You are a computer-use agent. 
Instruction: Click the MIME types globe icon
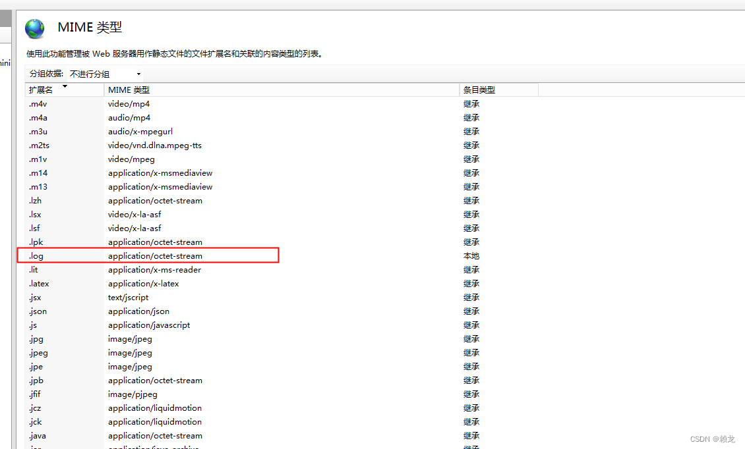[x=35, y=28]
